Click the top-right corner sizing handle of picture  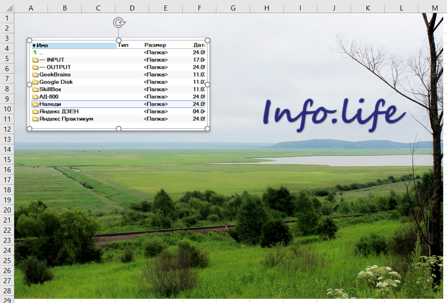208,40
